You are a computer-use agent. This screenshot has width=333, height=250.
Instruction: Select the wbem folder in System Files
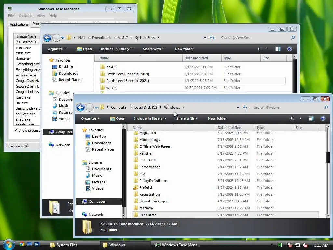[x=192, y=88]
